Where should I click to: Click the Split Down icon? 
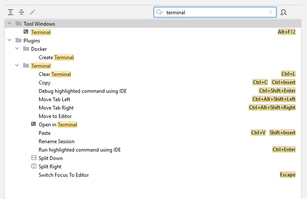pos(34,157)
